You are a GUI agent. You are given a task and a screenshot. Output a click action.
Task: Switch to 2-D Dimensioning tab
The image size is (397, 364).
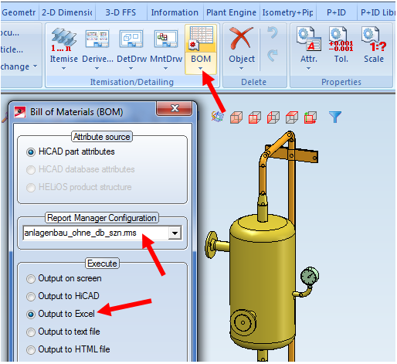[x=67, y=12]
